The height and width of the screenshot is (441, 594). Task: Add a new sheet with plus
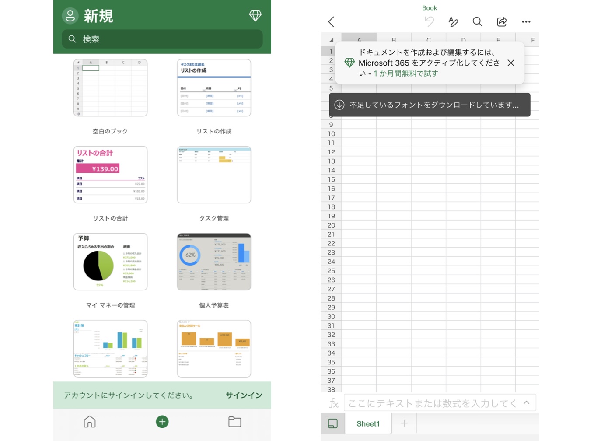(x=404, y=423)
